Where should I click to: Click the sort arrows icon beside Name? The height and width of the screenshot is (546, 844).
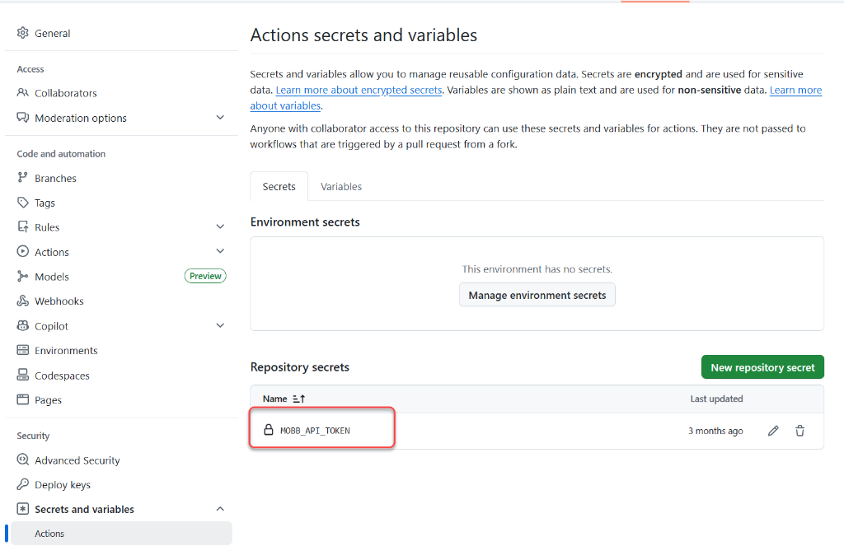point(299,399)
